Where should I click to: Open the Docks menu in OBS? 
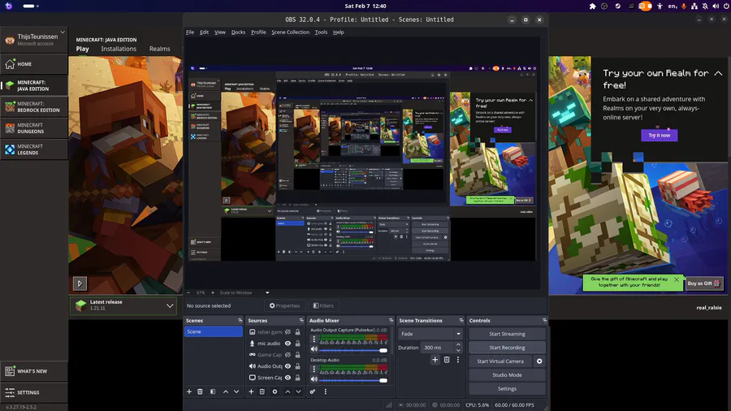coord(238,32)
